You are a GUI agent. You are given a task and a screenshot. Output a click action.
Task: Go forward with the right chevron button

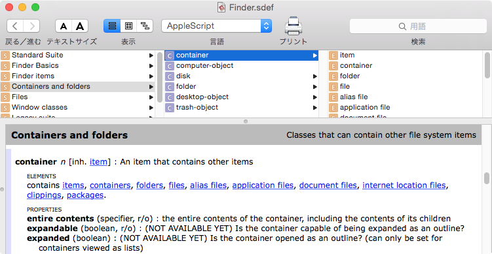click(31, 26)
